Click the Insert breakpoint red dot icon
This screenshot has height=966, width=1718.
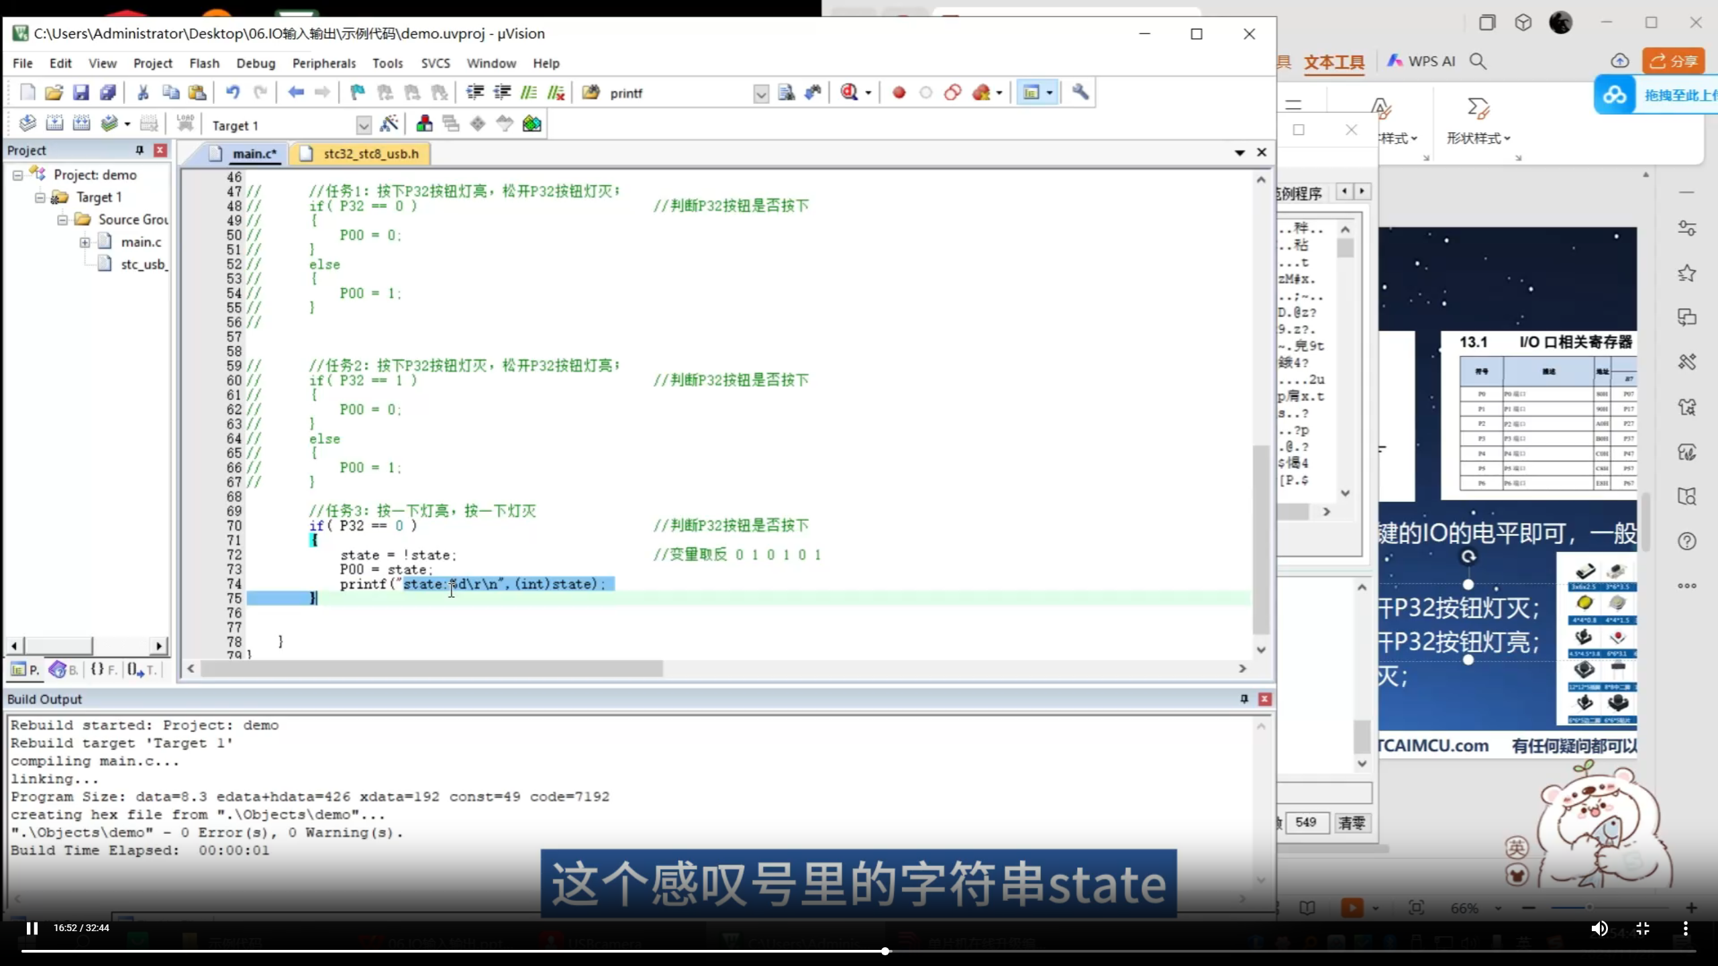coord(899,93)
